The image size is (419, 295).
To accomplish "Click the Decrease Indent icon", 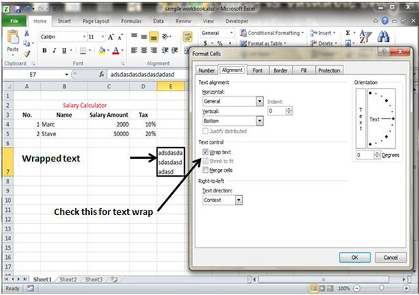I will pos(165,50).
